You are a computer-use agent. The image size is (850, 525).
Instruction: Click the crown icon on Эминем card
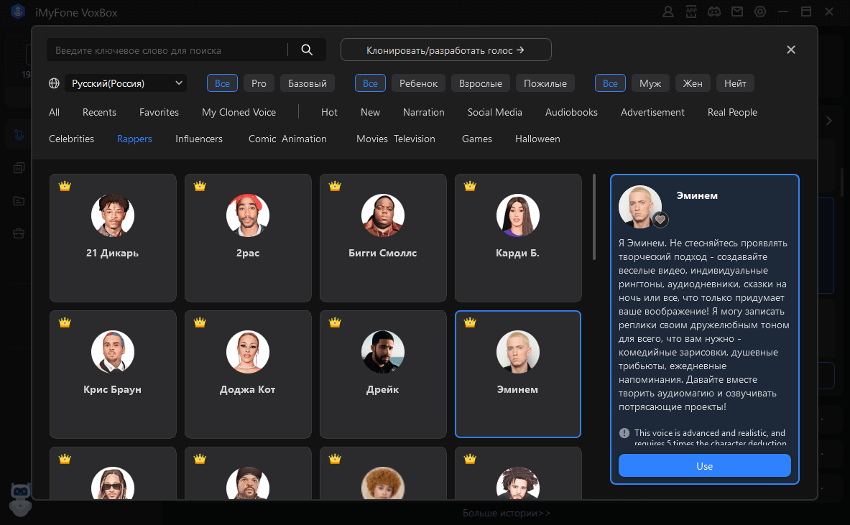point(470,322)
